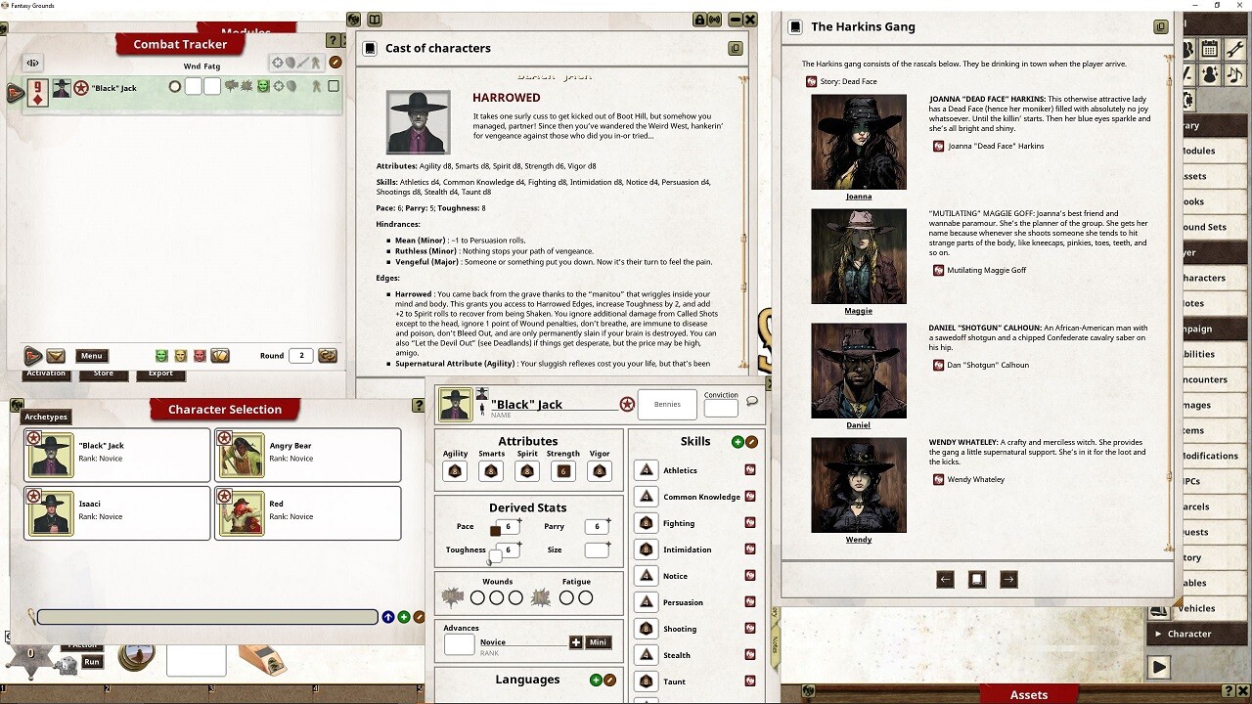This screenshot has width=1252, height=704.
Task: Click the round cycle arrows icon in Combat Tracker
Action: point(326,356)
